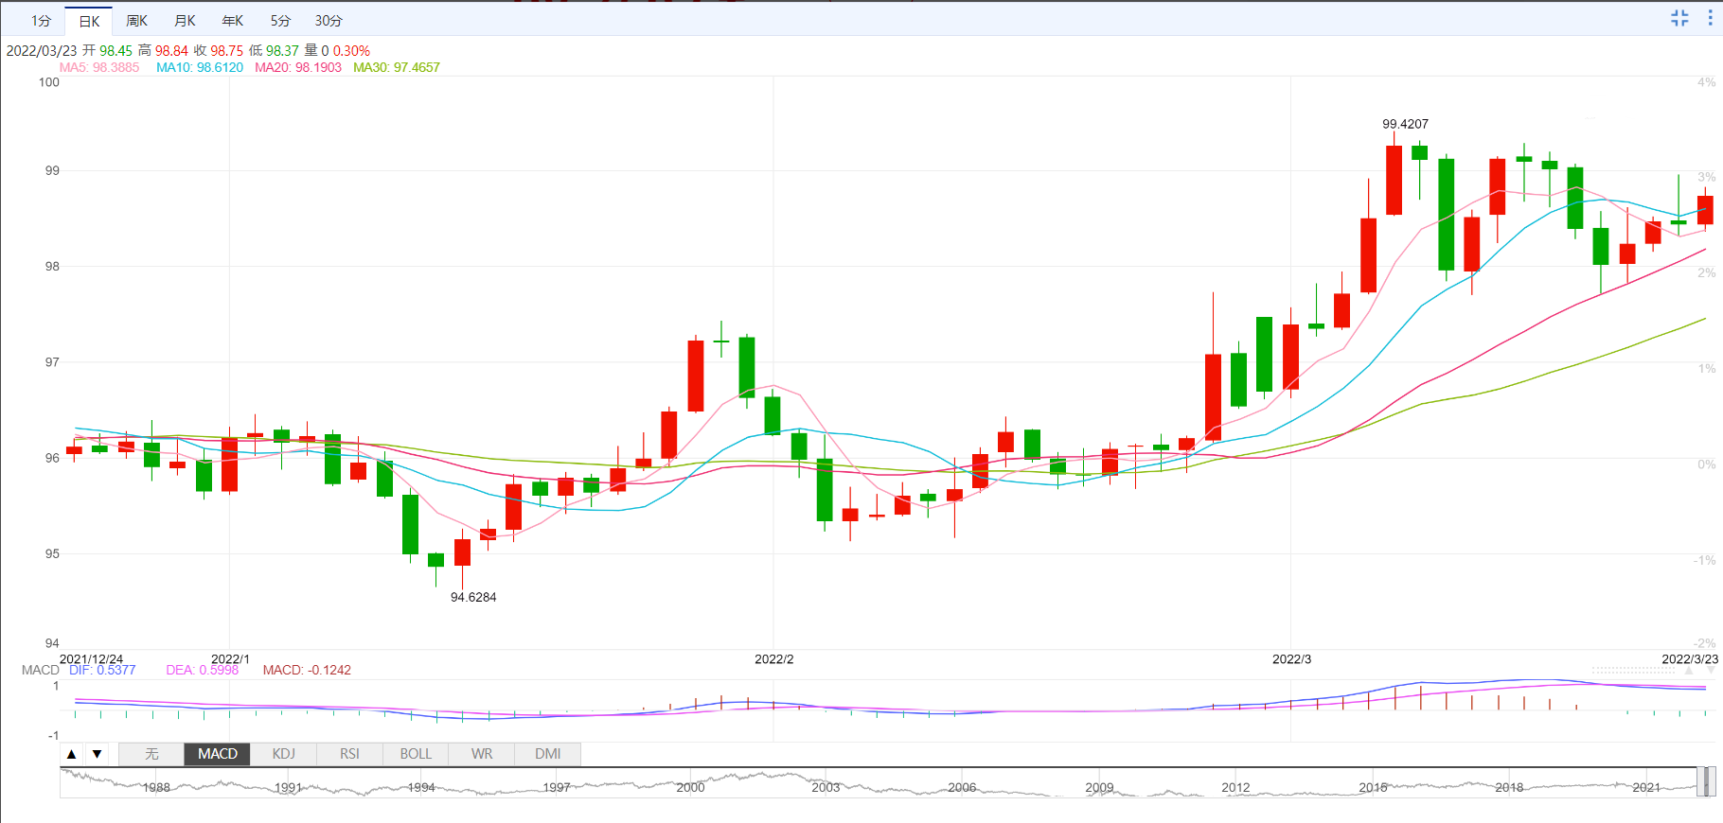Click the 99.4207 high price label
The height and width of the screenshot is (823, 1723).
pos(1405,124)
